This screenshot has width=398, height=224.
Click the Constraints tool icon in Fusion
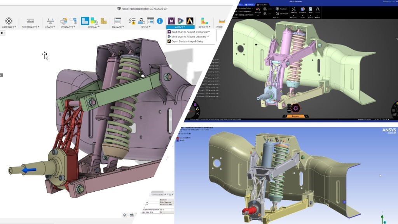click(x=30, y=21)
